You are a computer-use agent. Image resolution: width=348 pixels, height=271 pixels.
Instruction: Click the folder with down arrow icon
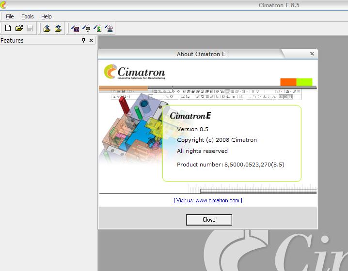pyautogui.click(x=58, y=29)
